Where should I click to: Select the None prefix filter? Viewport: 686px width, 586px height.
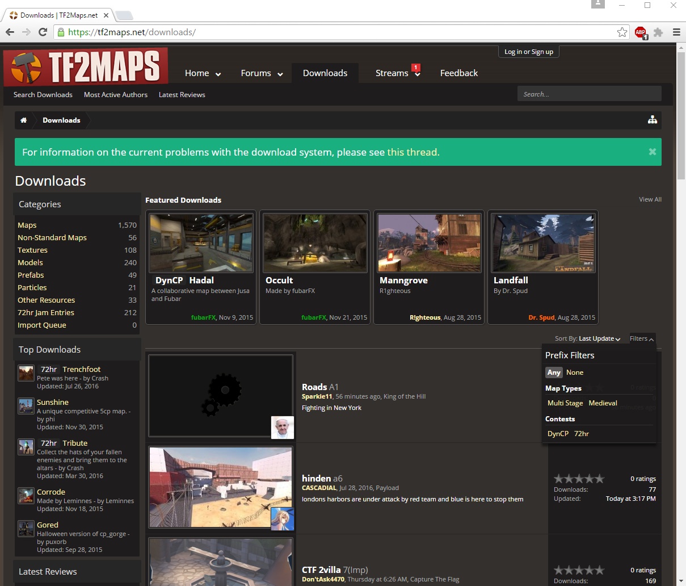pos(575,372)
